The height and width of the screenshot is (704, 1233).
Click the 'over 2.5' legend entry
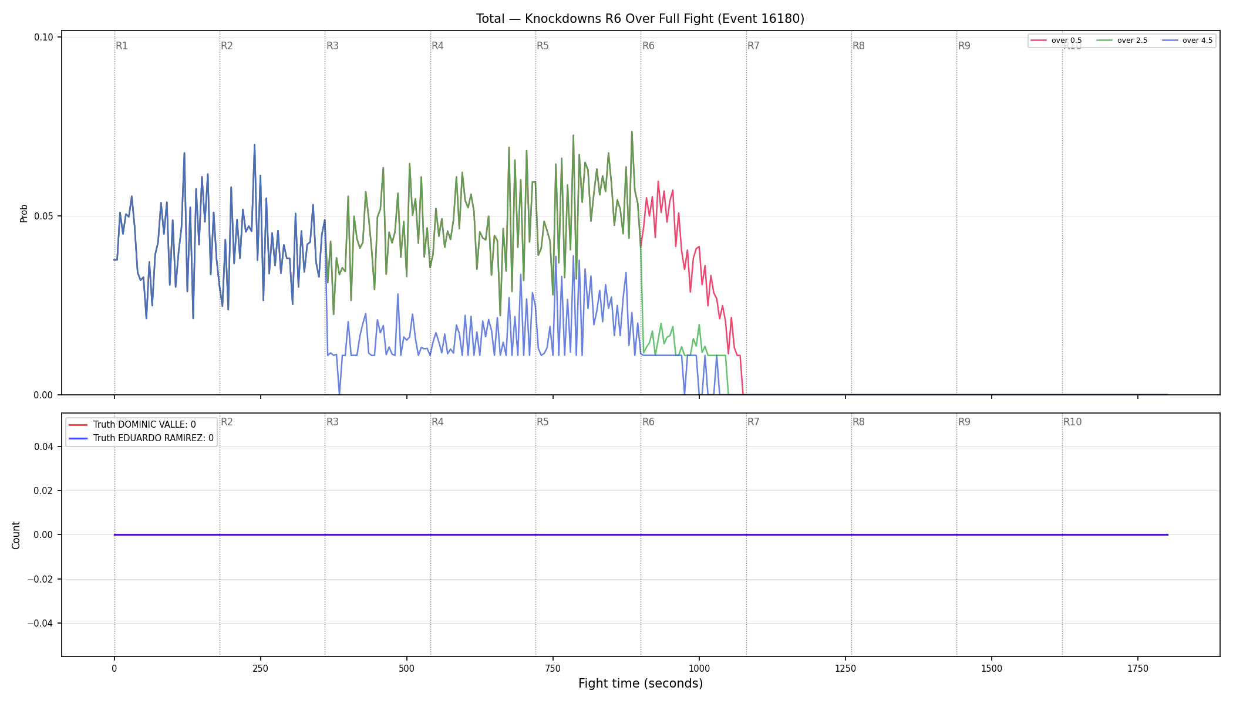(1122, 40)
